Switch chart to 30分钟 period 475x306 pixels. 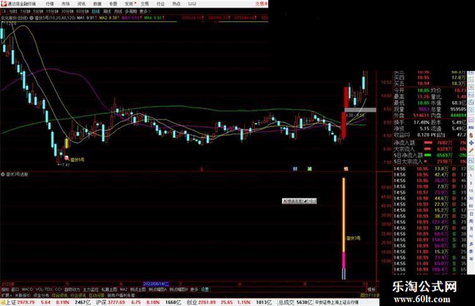tap(67, 12)
